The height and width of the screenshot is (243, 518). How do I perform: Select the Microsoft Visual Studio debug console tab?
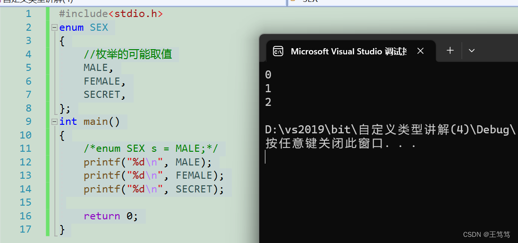pyautogui.click(x=350, y=51)
